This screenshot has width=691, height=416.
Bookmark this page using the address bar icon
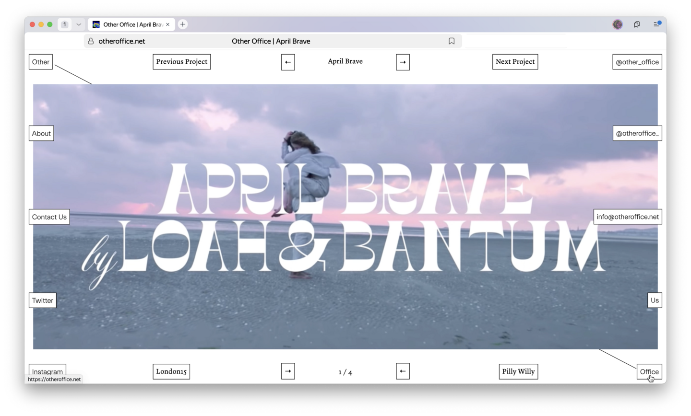point(452,41)
